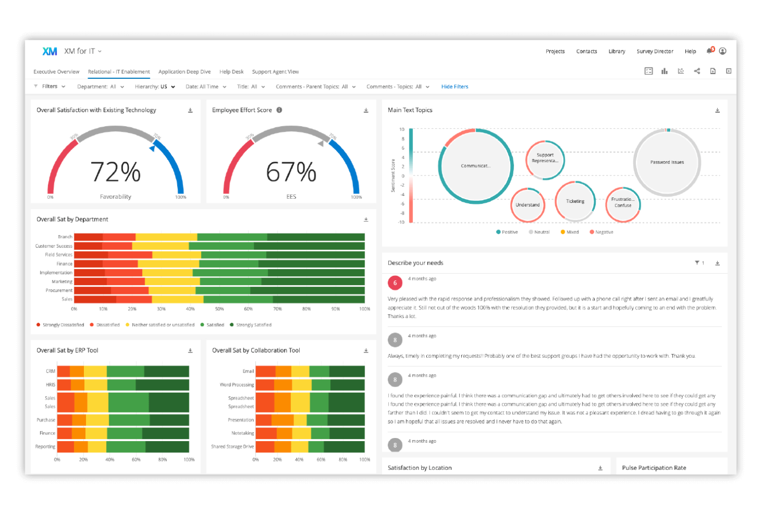Expand the Date All Time dropdown
762x508 pixels.
pyautogui.click(x=205, y=86)
